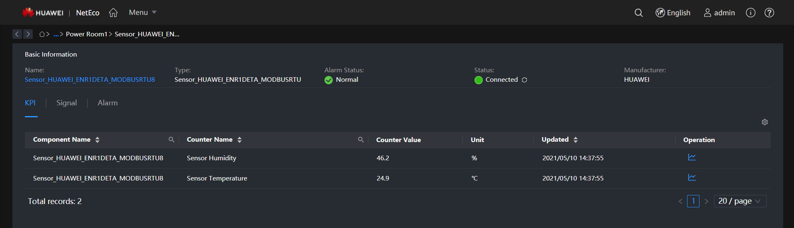794x228 pixels.
Task: Open the 20 / page size dropdown
Action: point(740,201)
